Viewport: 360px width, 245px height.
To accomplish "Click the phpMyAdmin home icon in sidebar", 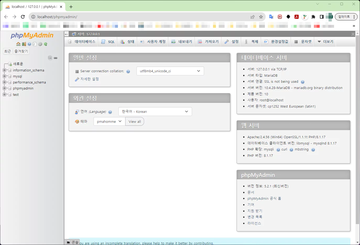I will pos(18,44).
